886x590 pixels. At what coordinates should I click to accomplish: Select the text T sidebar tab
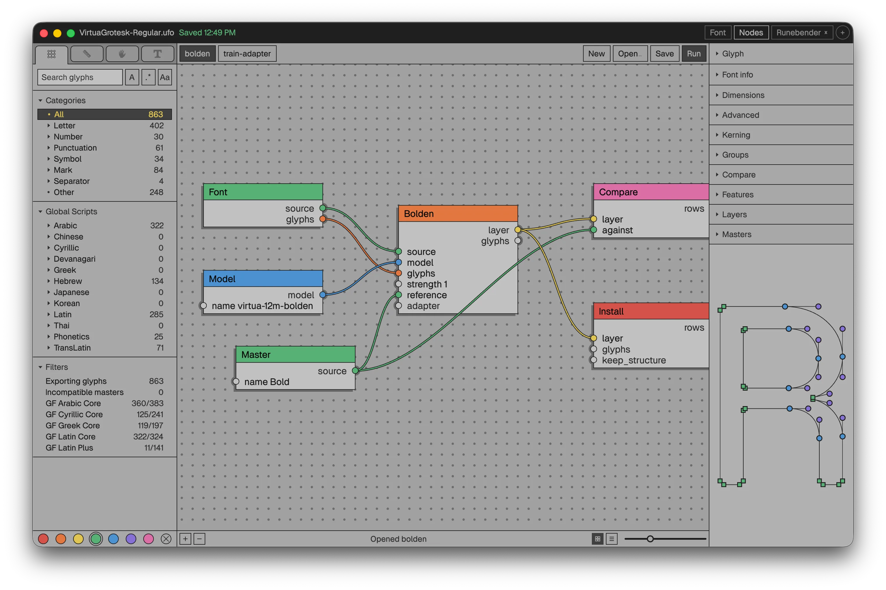coord(158,54)
